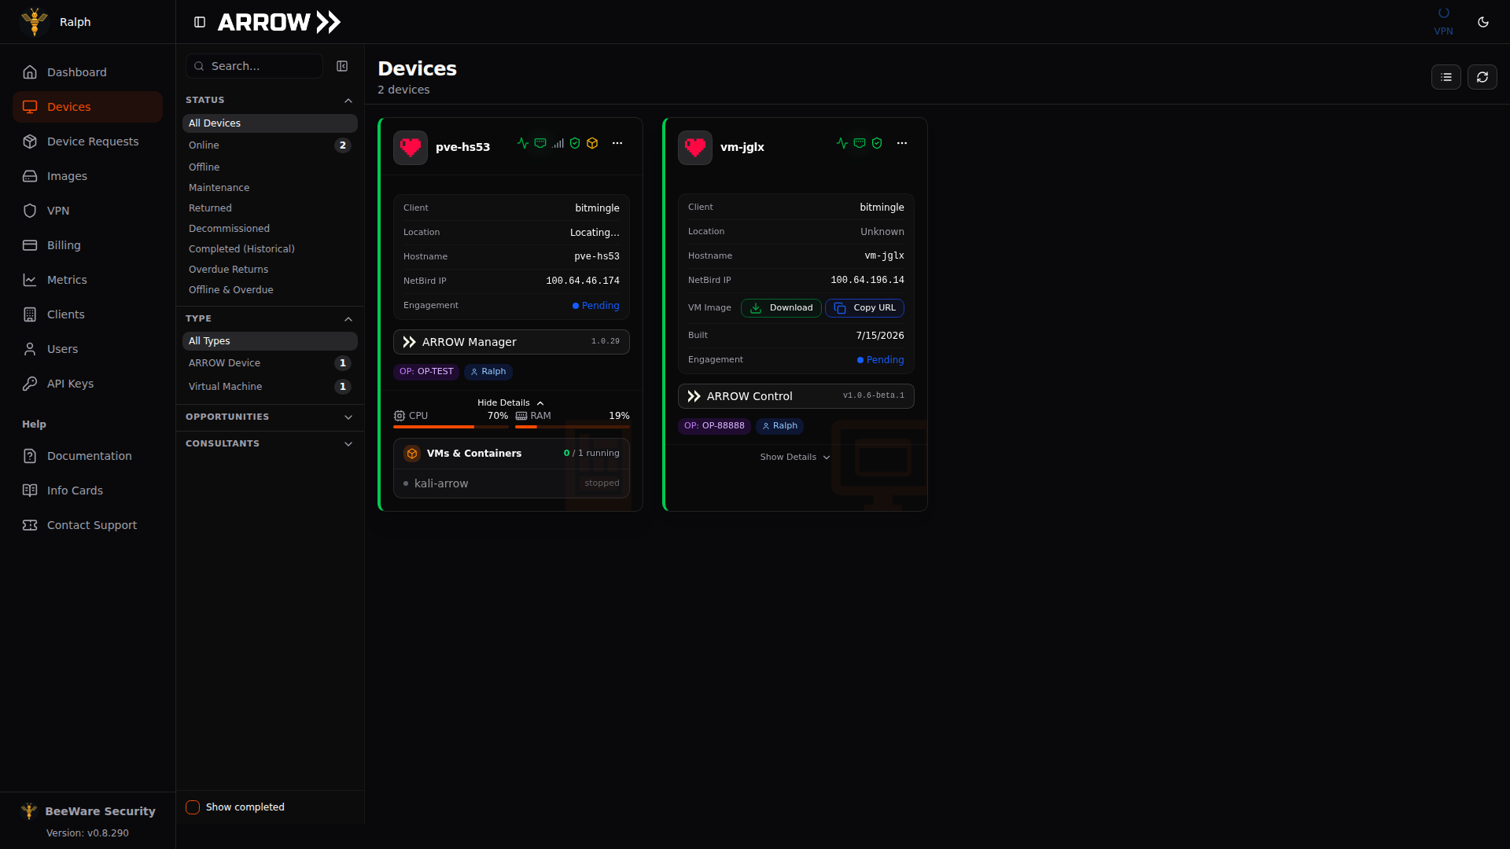Open ARROW Control v1.0.6-beta.1 entry
The image size is (1510, 849).
click(796, 396)
